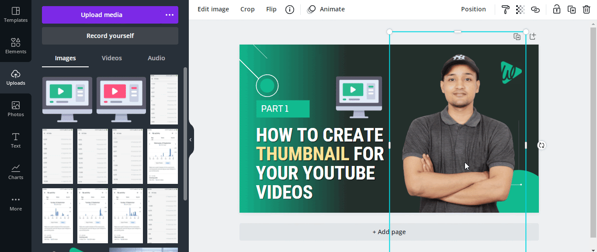Click the Animate button
Image resolution: width=597 pixels, height=252 pixels.
[x=326, y=9]
